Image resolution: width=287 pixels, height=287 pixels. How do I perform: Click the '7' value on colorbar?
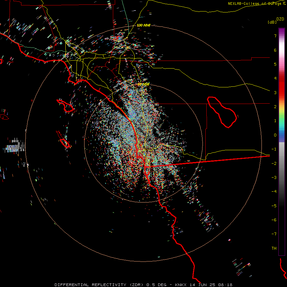pos(275,36)
